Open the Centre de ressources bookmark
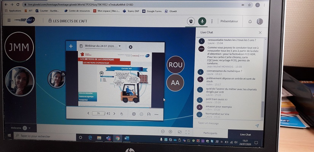Viewport: 314px width, 152px height. (77, 11)
